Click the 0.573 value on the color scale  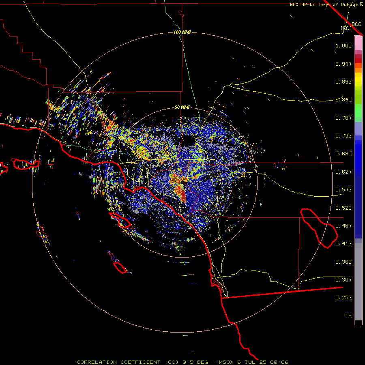click(344, 190)
